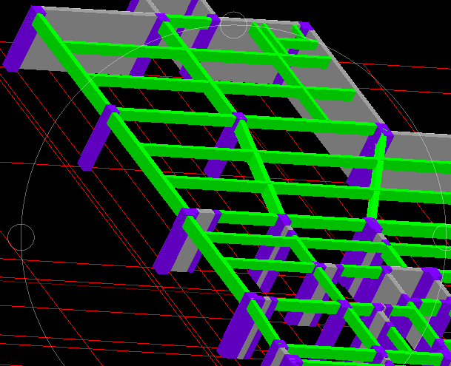Click the left small circle orbit handle
This screenshot has height=366, width=451.
pos(21,237)
